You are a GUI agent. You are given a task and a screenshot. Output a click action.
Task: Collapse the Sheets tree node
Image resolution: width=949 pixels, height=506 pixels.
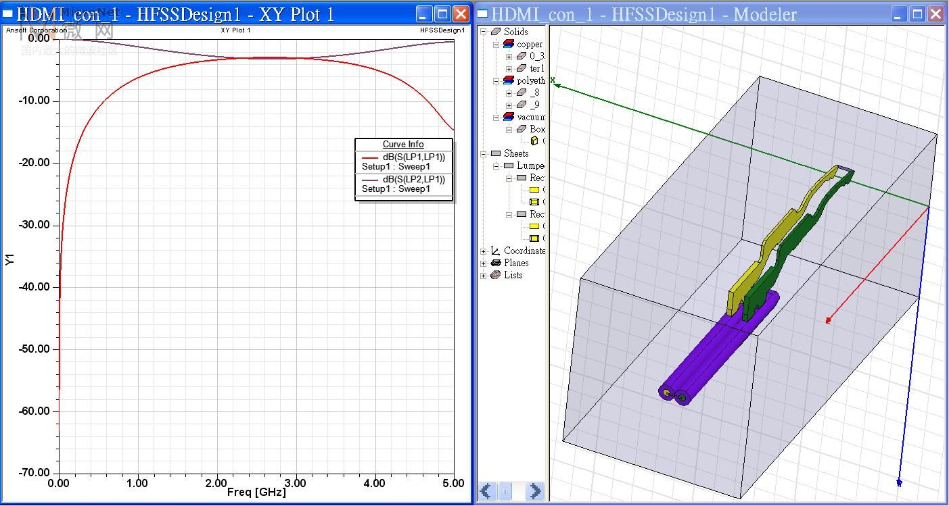tap(484, 154)
